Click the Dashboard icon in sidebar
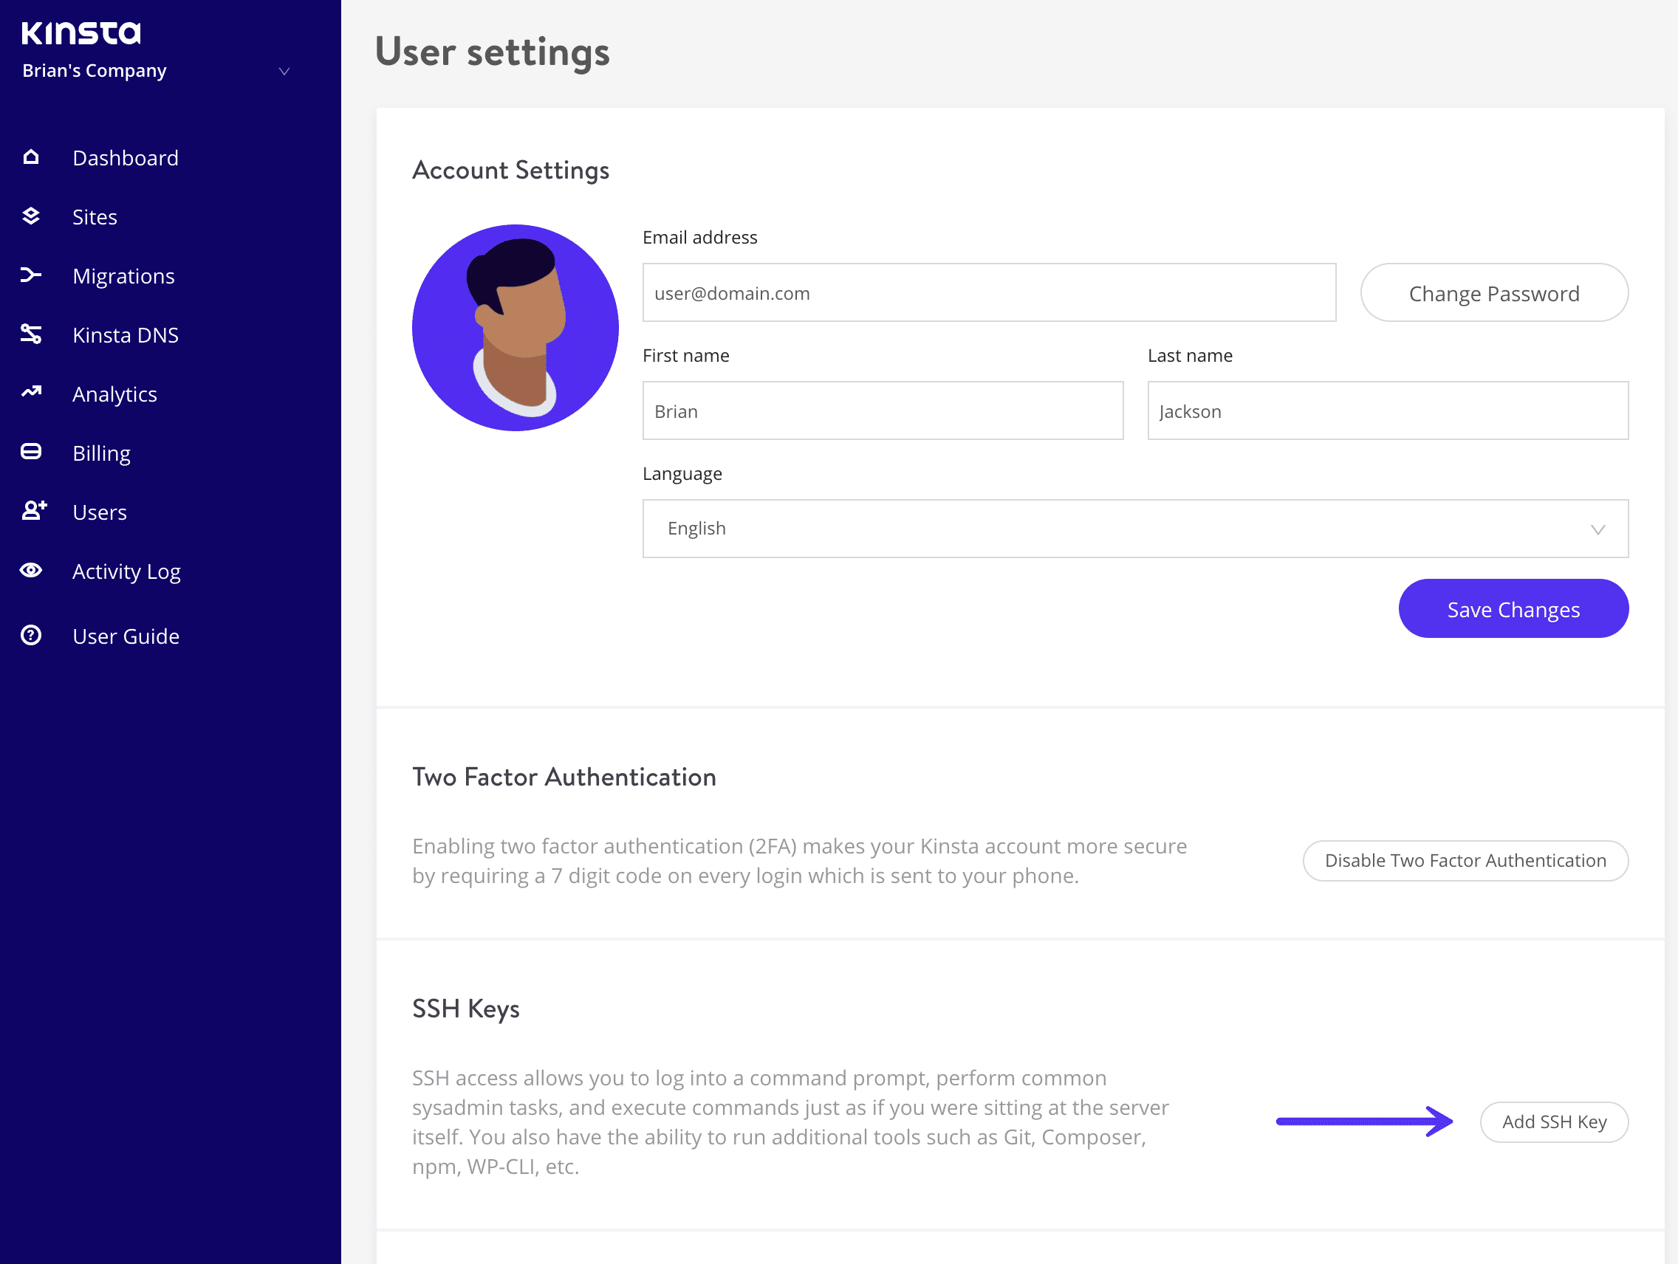Viewport: 1678px width, 1264px height. [x=30, y=157]
